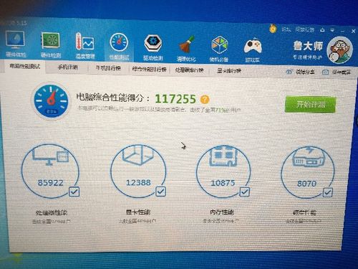Click the 微博分享 share button
Image resolution: width=358 pixels, height=269 pixels.
pos(300,71)
